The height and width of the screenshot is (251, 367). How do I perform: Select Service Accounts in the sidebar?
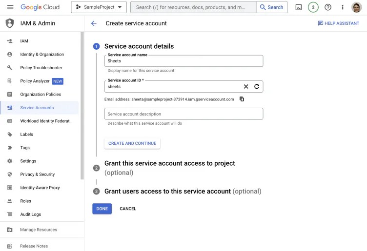coord(37,108)
